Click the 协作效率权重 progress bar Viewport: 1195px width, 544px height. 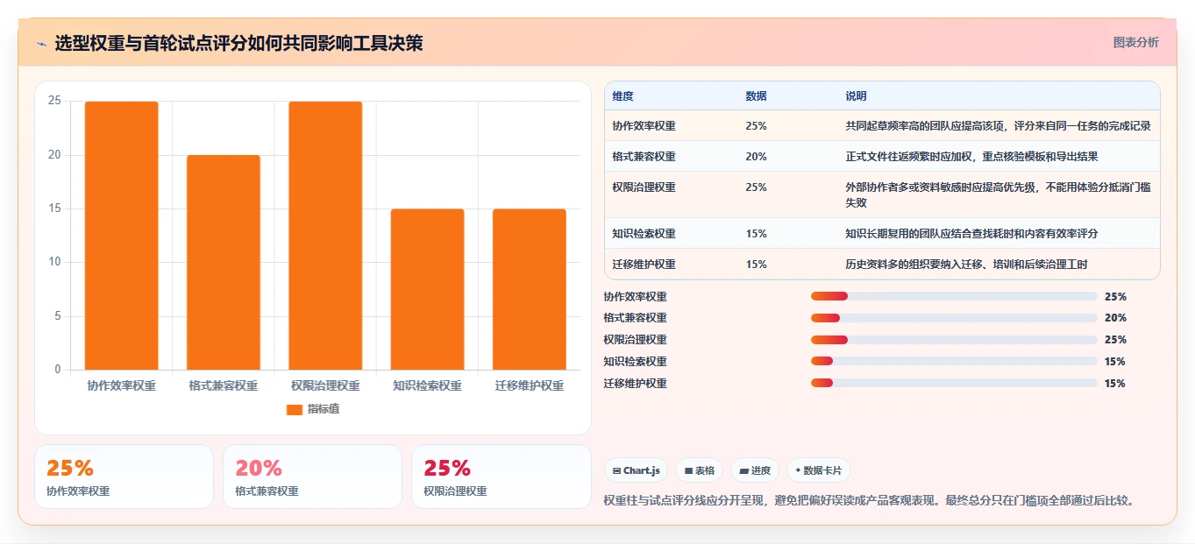pos(954,296)
